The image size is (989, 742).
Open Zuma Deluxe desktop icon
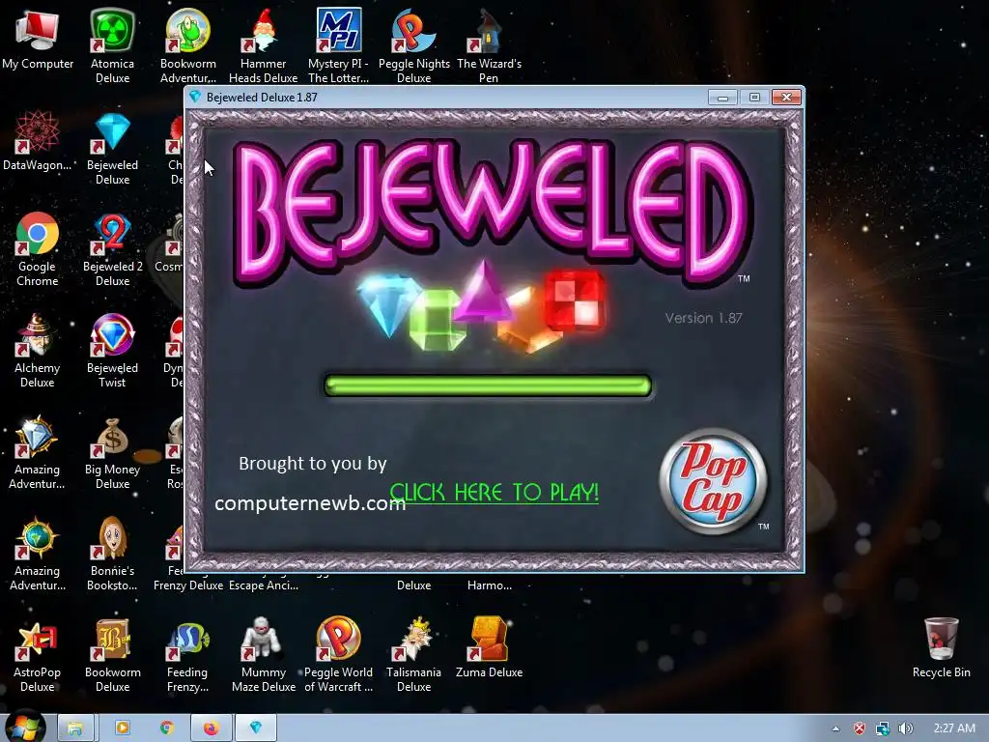pyautogui.click(x=489, y=648)
